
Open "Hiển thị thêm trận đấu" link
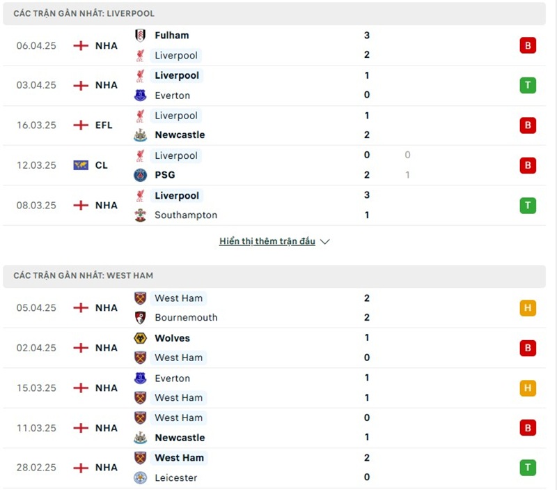267,242
